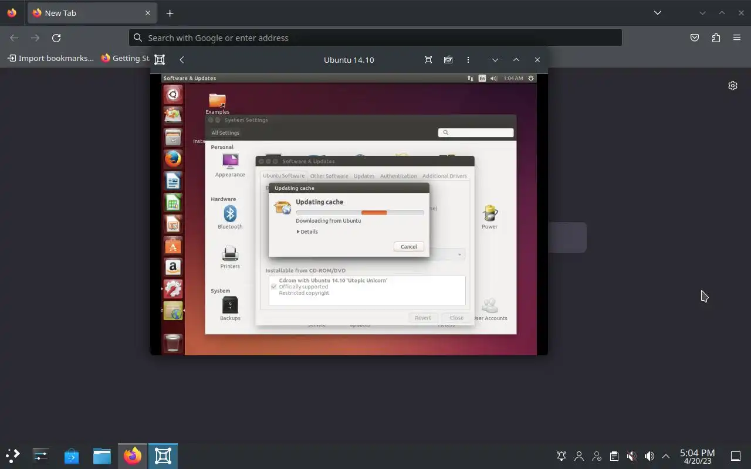Screen dimensions: 751x469
Task: Open Firefox hamburger menu
Action: [x=737, y=38]
